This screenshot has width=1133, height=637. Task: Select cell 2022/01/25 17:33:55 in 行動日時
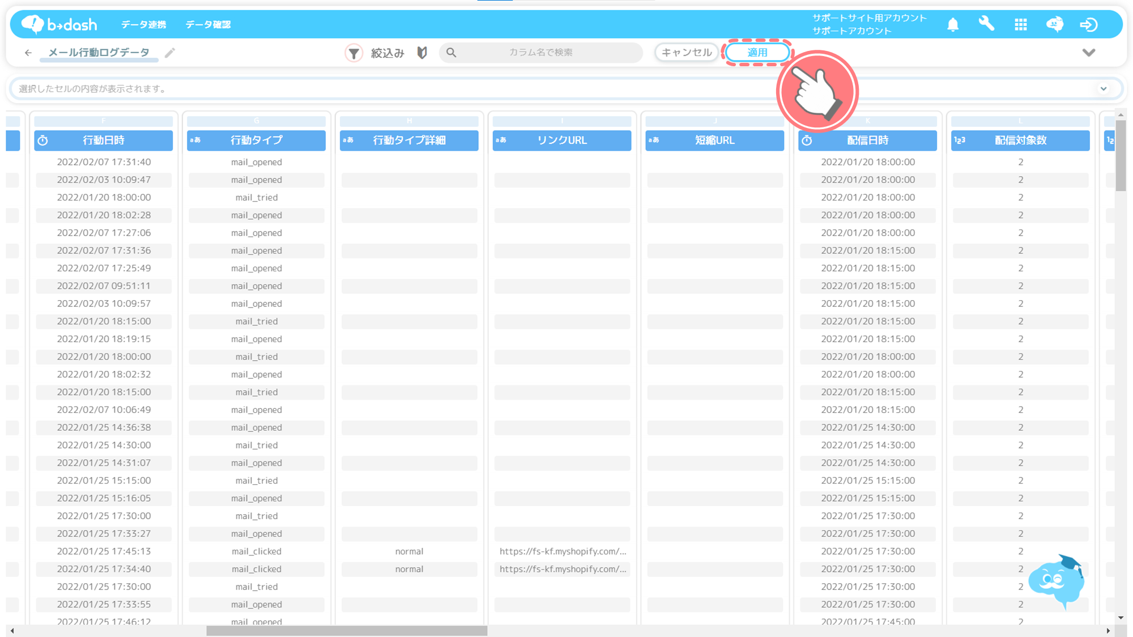point(104,605)
